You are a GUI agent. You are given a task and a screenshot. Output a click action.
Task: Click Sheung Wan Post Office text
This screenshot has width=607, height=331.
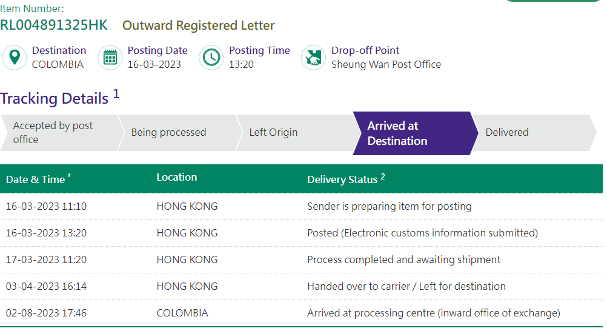click(386, 64)
